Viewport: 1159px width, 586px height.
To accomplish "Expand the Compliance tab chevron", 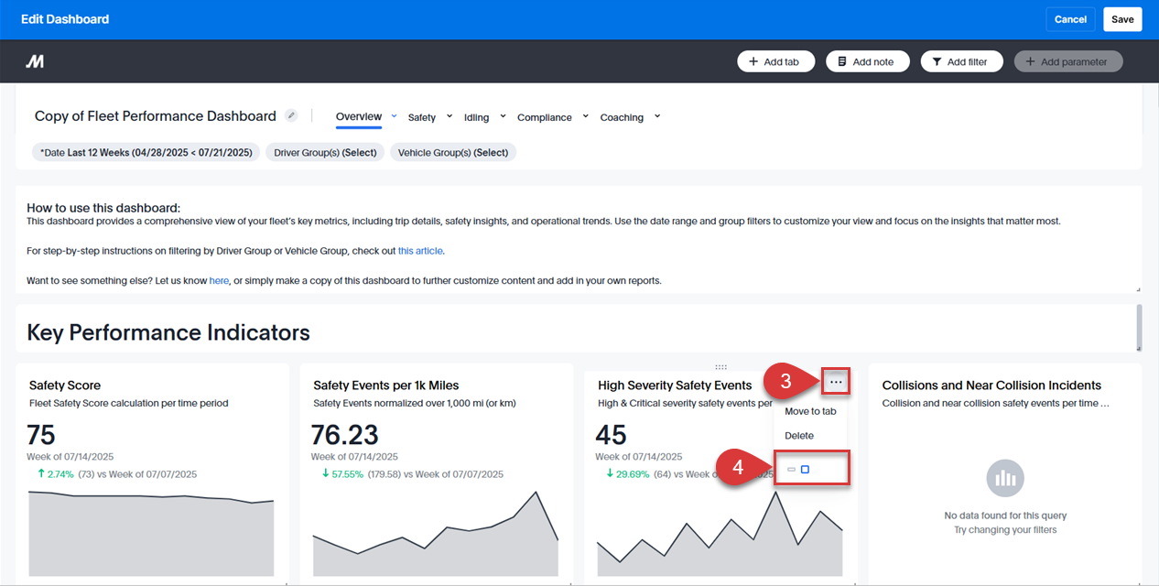I will coord(585,117).
